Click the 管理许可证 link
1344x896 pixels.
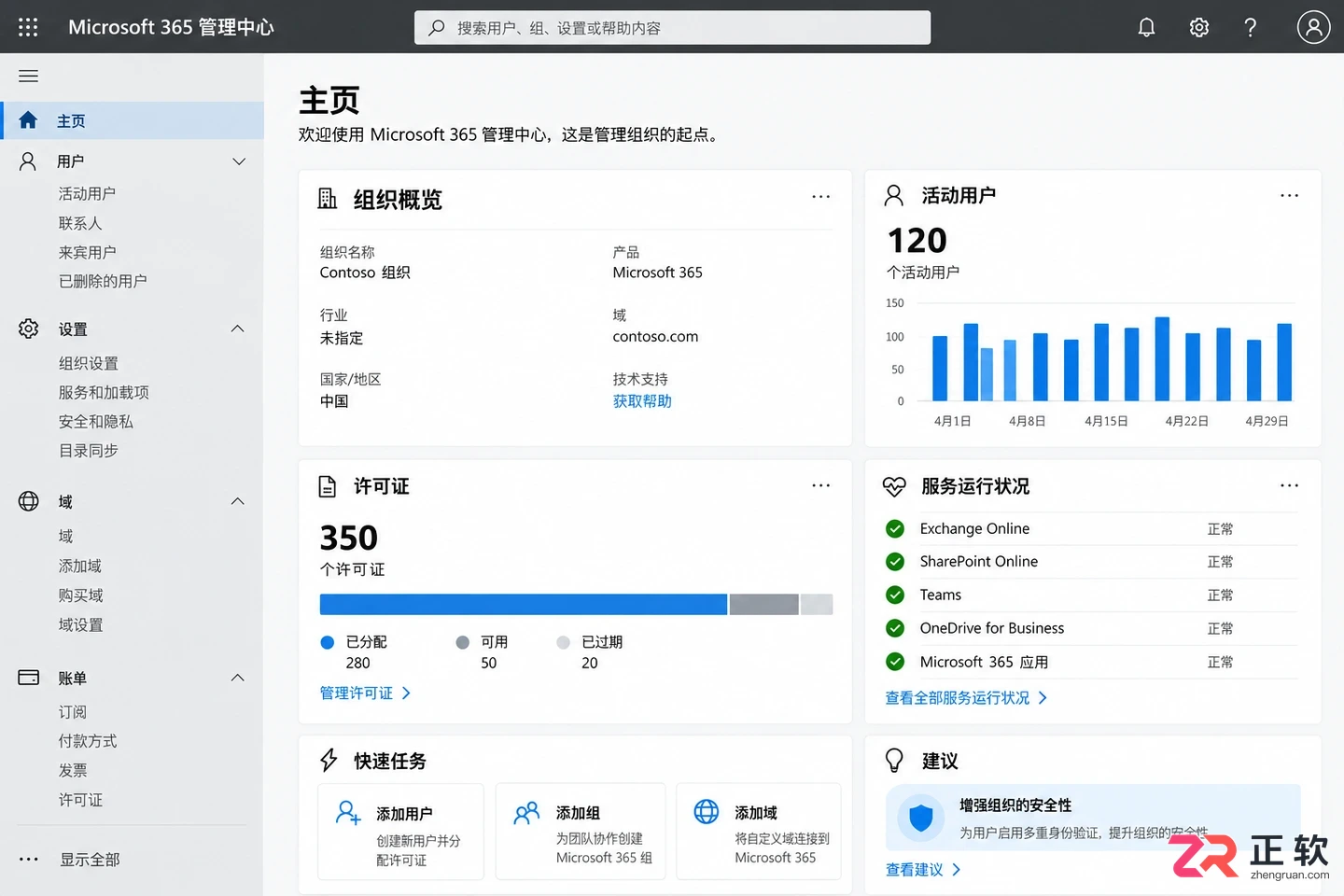coord(365,693)
